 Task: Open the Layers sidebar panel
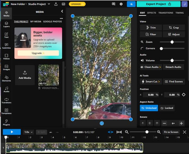click(x=6, y=25)
